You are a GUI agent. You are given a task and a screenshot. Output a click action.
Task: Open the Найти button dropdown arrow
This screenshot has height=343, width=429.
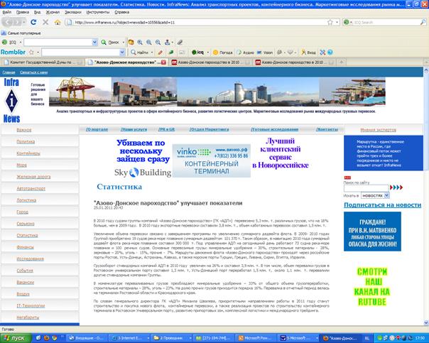(152, 52)
